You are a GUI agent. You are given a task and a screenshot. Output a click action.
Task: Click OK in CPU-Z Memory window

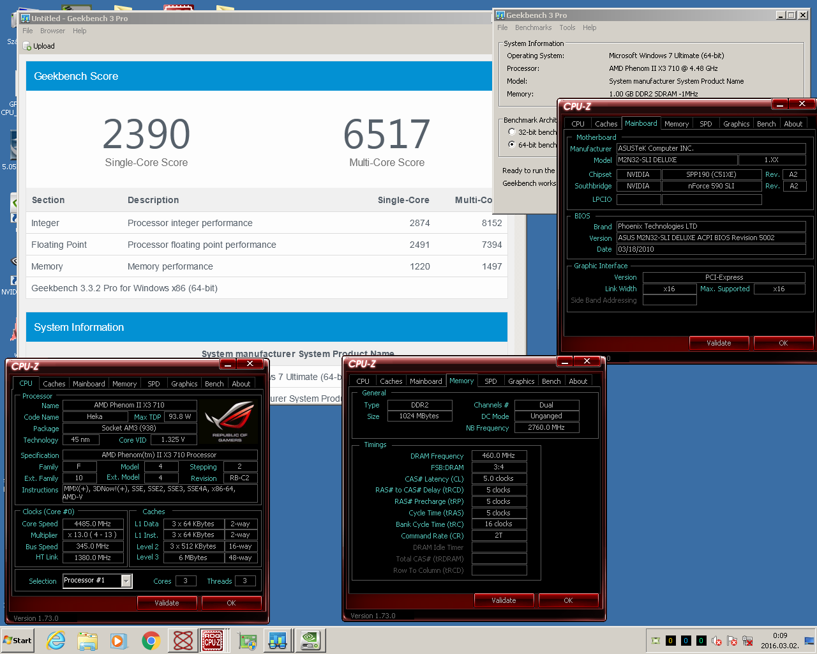(x=568, y=600)
